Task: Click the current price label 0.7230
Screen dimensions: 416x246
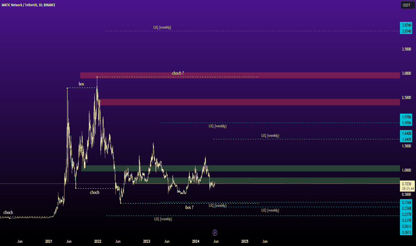Action: [407, 184]
